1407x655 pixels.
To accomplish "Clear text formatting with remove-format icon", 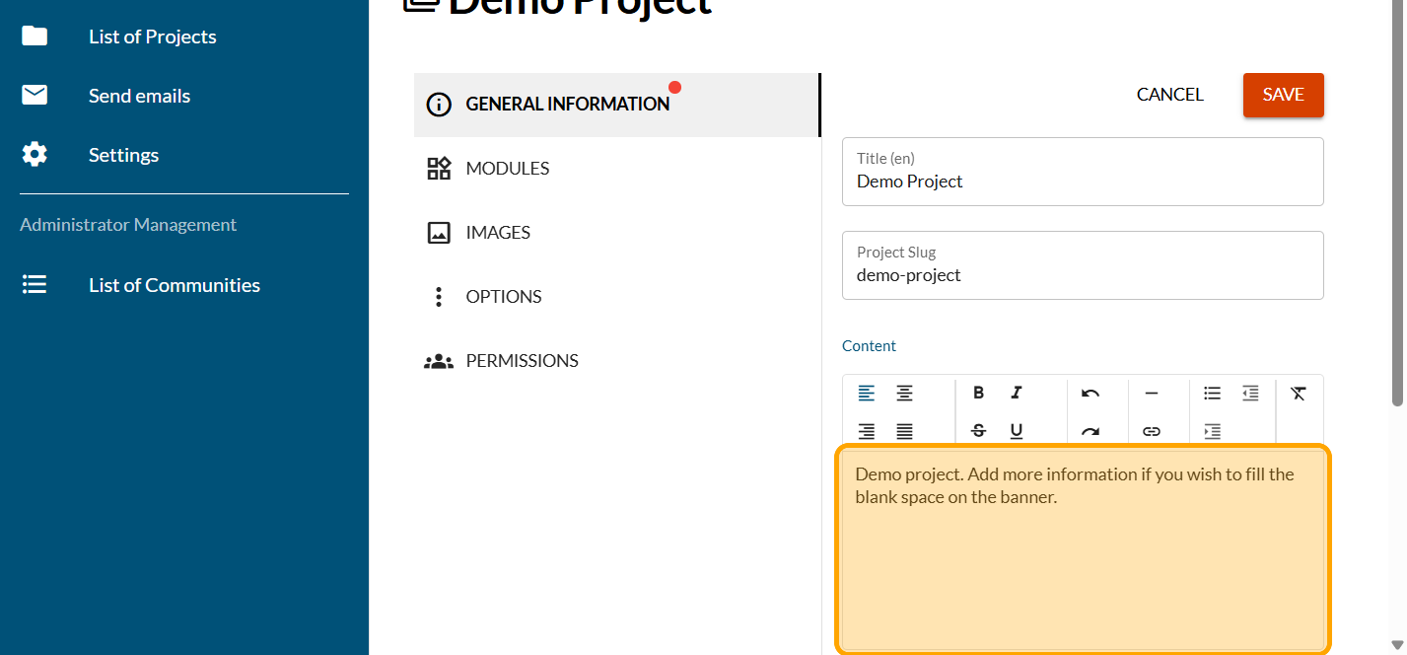I will pyautogui.click(x=1298, y=393).
